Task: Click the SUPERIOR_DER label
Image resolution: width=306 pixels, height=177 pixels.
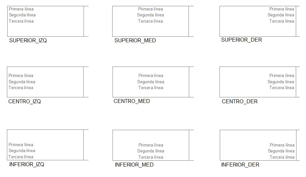Action: [242, 40]
